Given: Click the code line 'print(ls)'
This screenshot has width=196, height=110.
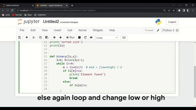Looking at the screenshot, I should (x=57, y=46).
